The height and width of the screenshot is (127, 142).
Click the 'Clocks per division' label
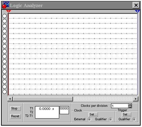point(94,106)
